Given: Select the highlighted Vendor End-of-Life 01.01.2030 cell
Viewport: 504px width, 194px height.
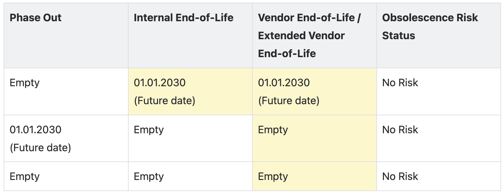Looking at the screenshot, I should point(314,91).
